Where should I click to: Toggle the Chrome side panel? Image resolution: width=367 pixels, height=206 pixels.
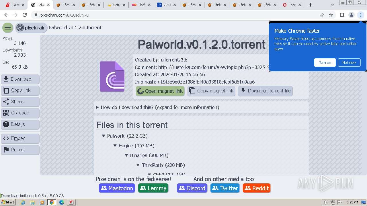point(342,15)
